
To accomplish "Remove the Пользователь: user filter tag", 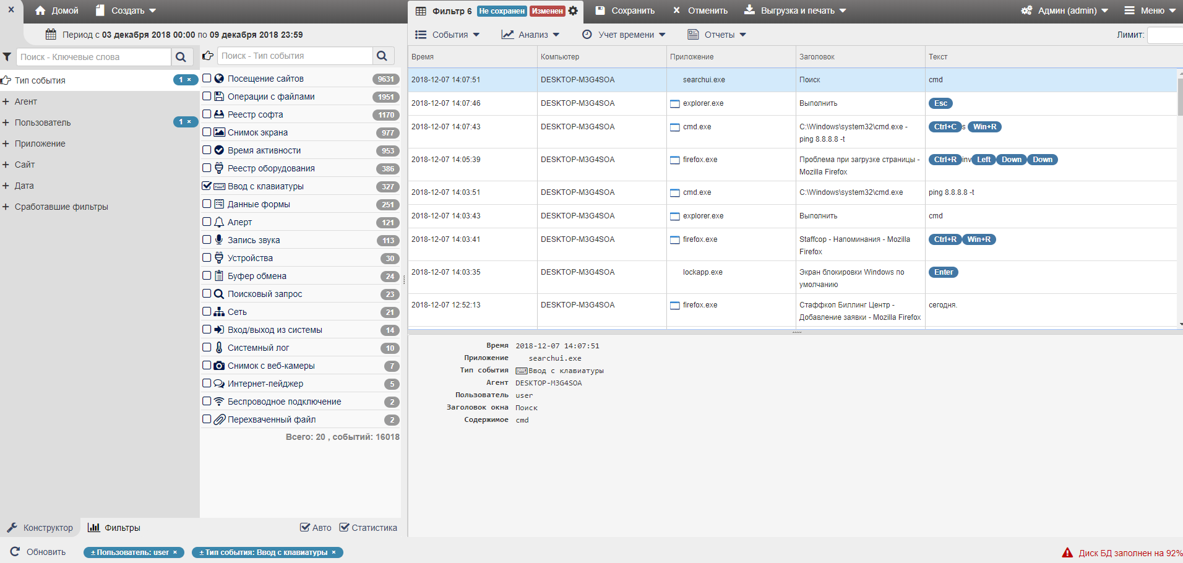I will (175, 552).
